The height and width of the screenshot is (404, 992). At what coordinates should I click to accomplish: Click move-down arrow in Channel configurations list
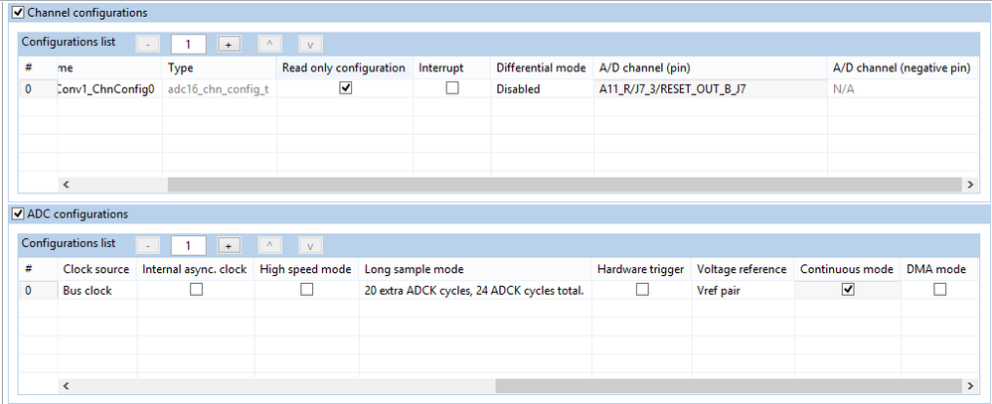[310, 44]
